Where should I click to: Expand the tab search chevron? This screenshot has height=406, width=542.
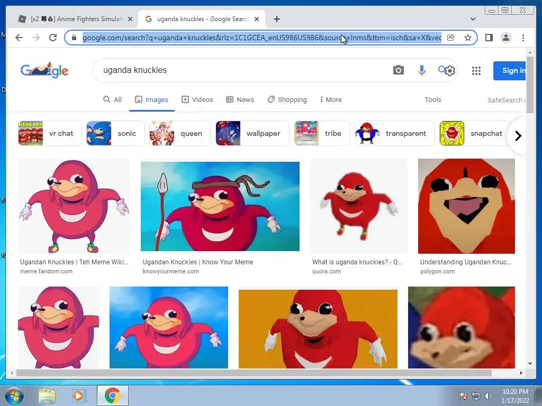coord(473,19)
